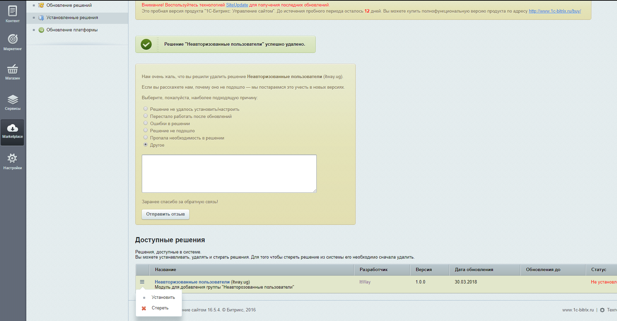Open the Контент section icon
617x321 pixels.
click(x=13, y=11)
